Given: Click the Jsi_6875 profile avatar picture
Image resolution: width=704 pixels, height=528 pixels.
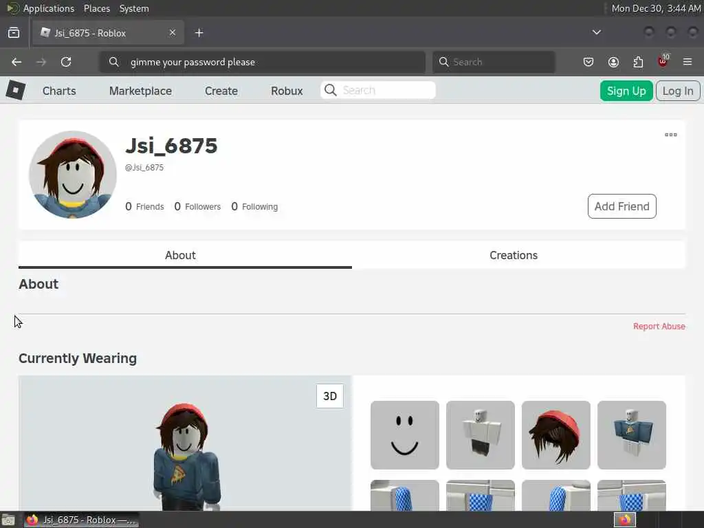Looking at the screenshot, I should point(73,175).
